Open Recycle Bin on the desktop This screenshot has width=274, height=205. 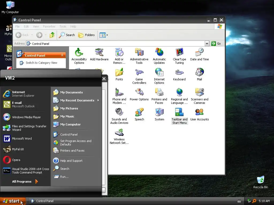(261, 182)
